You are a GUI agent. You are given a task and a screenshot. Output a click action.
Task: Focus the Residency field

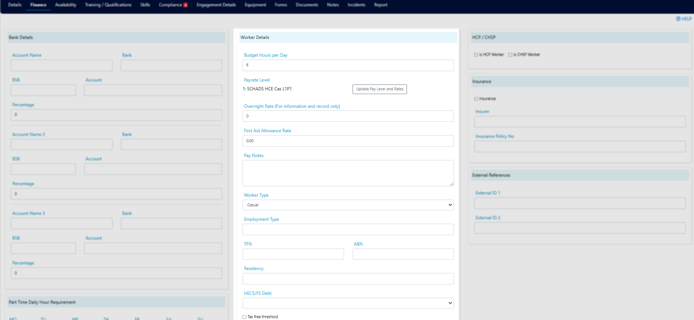(x=348, y=279)
